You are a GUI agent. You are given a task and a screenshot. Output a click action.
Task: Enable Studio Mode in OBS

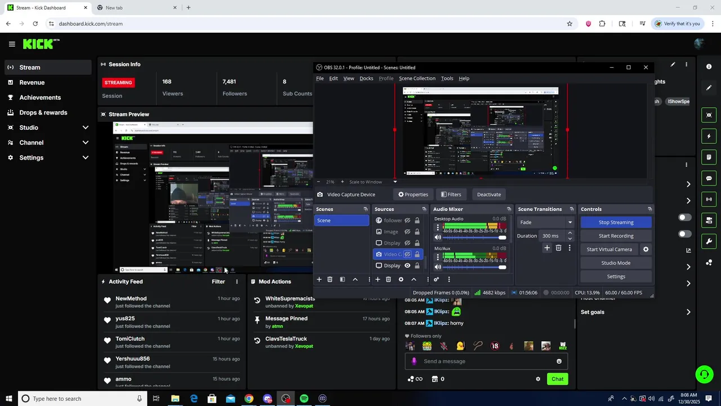tap(616, 263)
